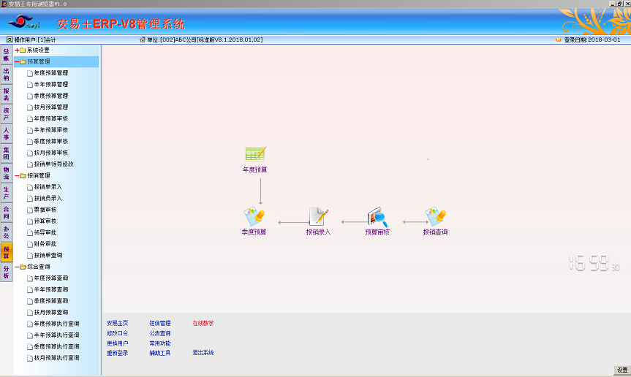Collapse the 综合查询 tree node
The height and width of the screenshot is (377, 631).
click(x=17, y=267)
